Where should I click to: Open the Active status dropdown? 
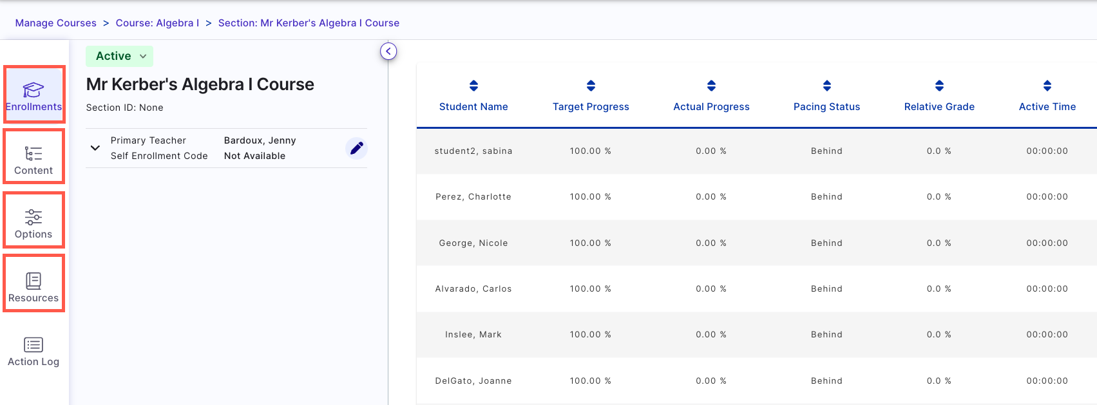pyautogui.click(x=120, y=56)
